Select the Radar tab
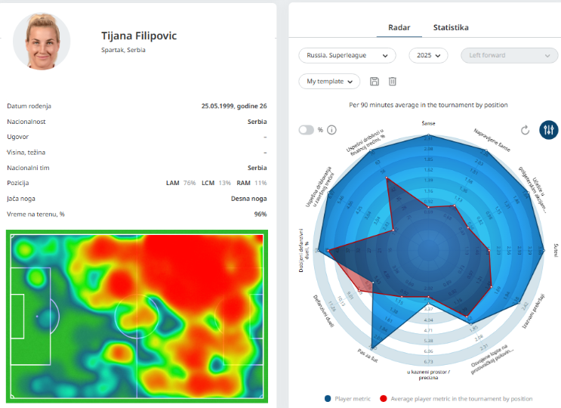The image size is (561, 408). [399, 27]
